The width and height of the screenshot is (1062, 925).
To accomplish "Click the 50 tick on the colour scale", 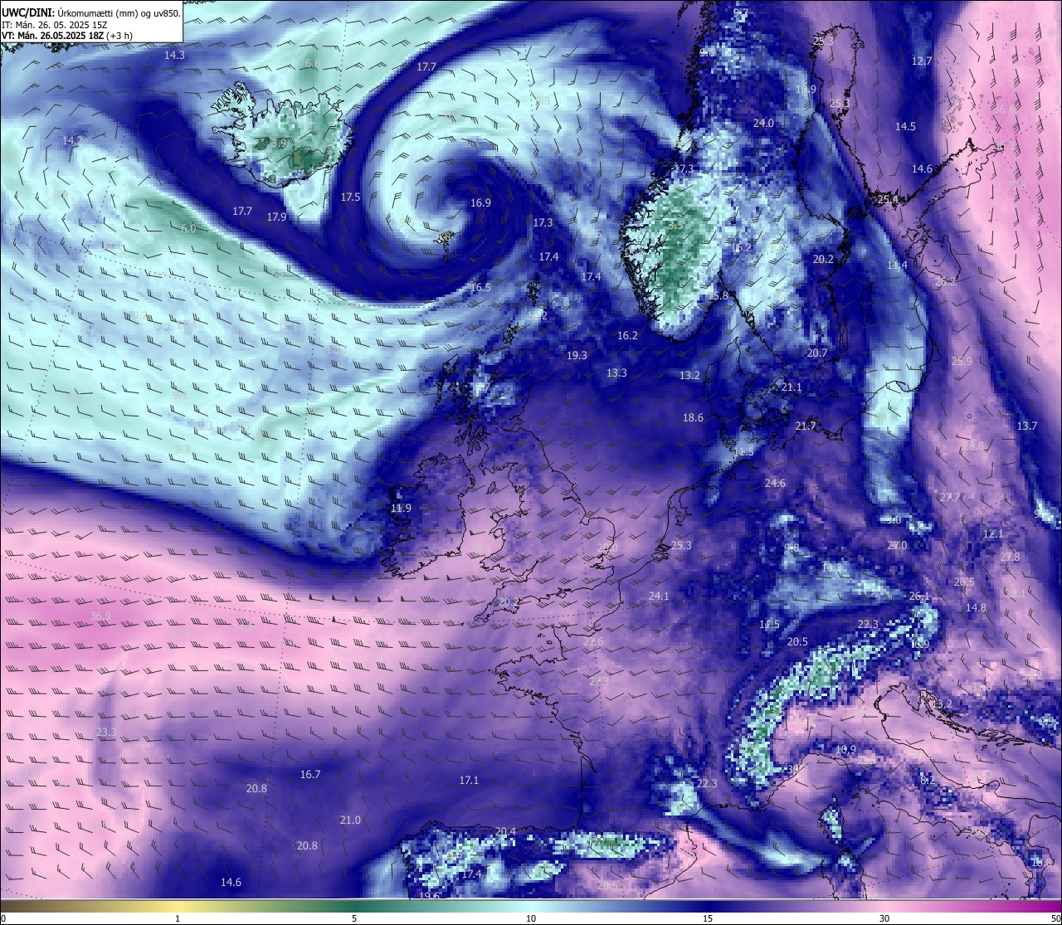I will click(x=1055, y=918).
